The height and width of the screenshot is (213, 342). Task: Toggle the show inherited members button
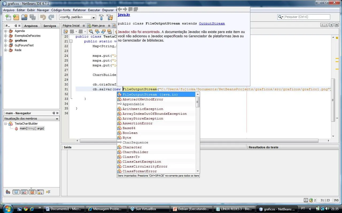[x=8, y=192]
